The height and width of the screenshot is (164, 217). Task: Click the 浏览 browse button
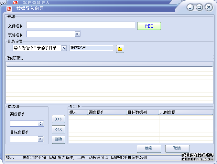click(x=149, y=26)
